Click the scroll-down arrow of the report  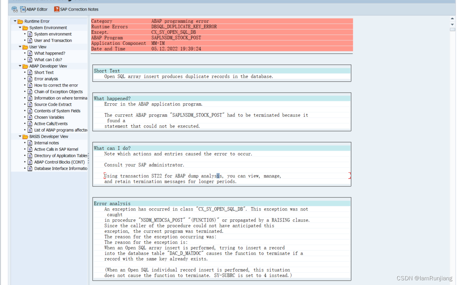[x=452, y=25]
